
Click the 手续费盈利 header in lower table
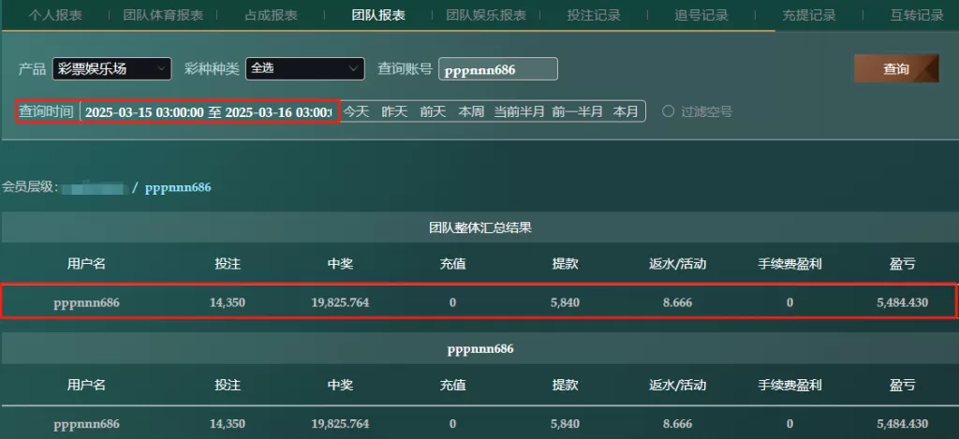coord(790,386)
